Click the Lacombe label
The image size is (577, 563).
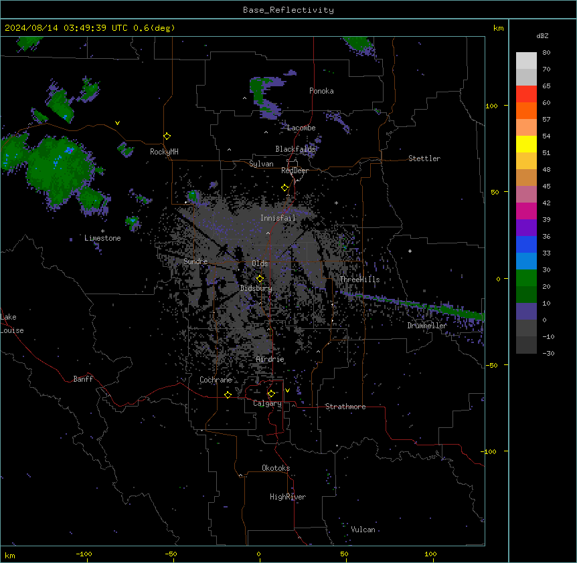(x=301, y=128)
